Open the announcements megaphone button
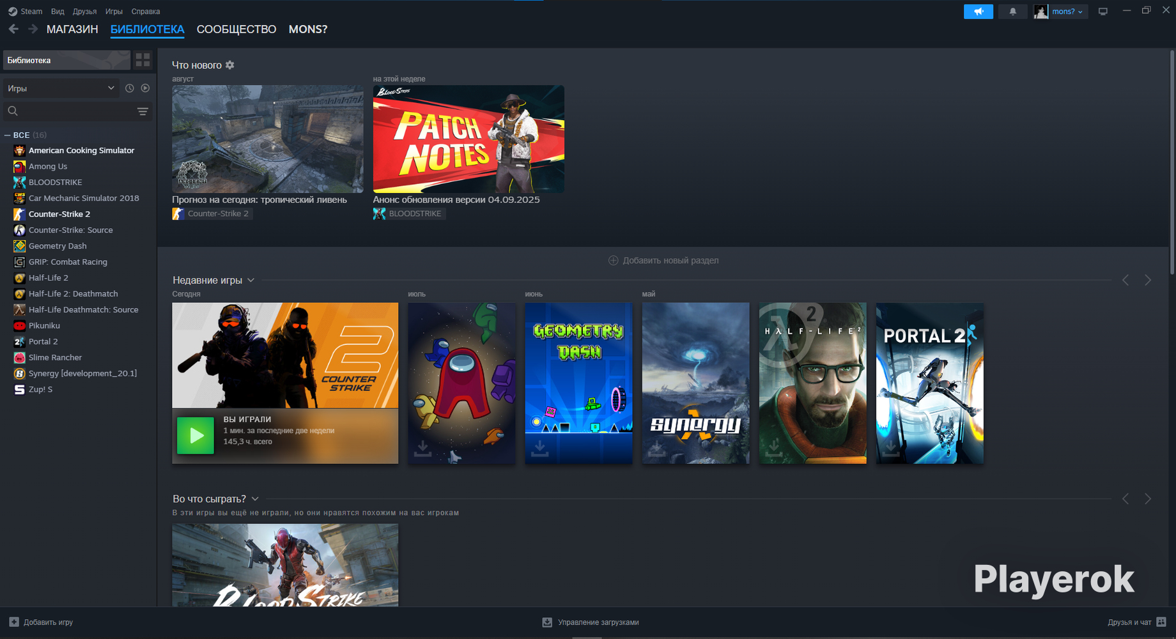1176x639 pixels. pos(979,12)
